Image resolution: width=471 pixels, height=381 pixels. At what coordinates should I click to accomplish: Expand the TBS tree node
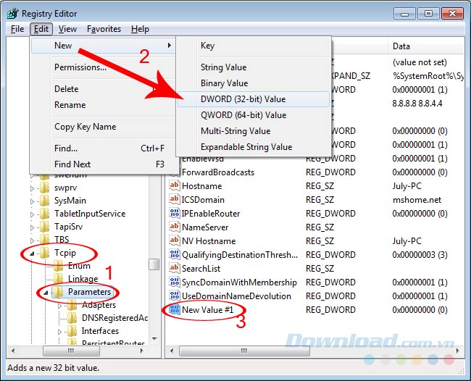pos(32,240)
